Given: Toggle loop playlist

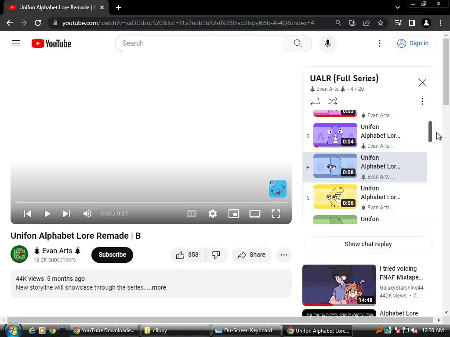Looking at the screenshot, I should click(315, 101).
